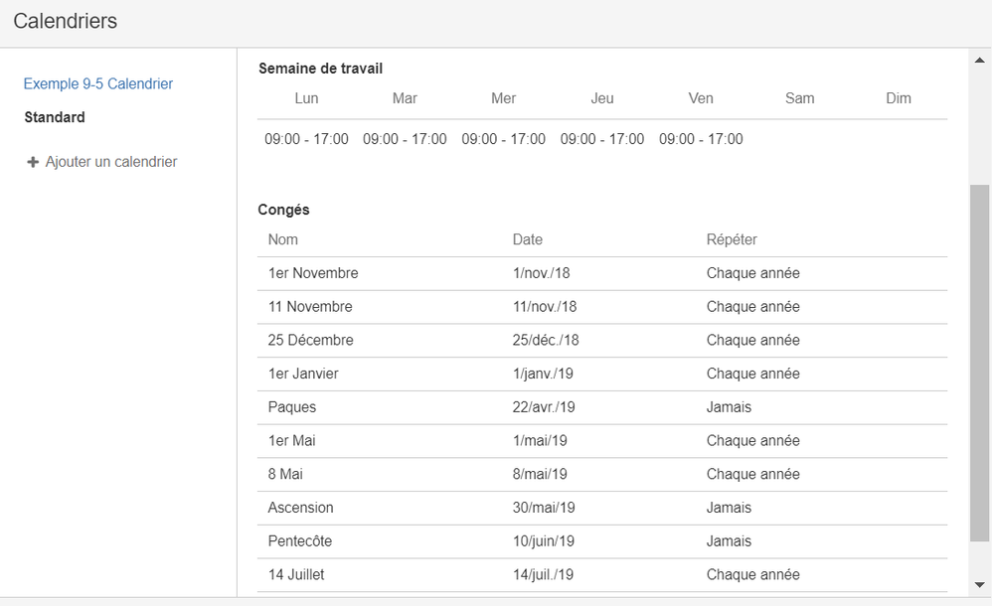Click the date 25/déc./18
This screenshot has height=606, width=992.
pyautogui.click(x=546, y=341)
